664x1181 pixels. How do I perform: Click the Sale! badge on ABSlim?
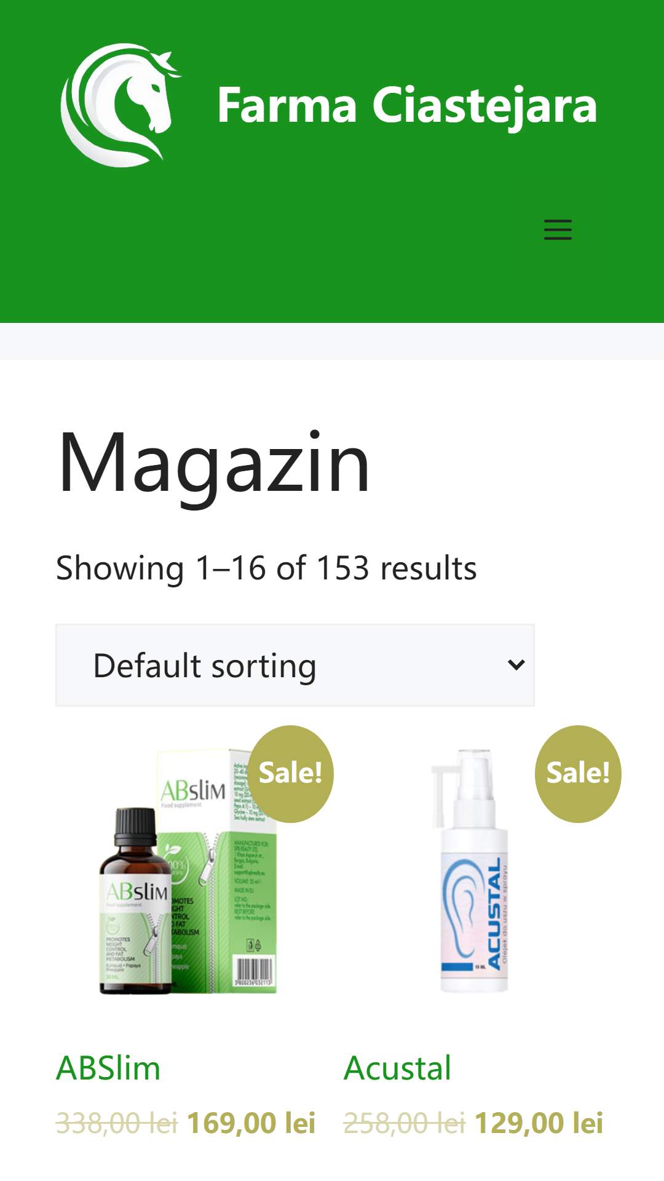pos(290,773)
